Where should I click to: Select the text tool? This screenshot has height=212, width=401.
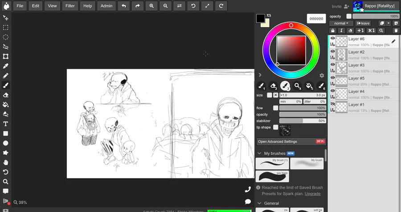pos(5,124)
